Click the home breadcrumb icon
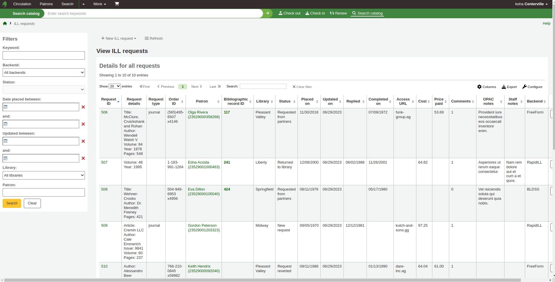 click(5, 23)
